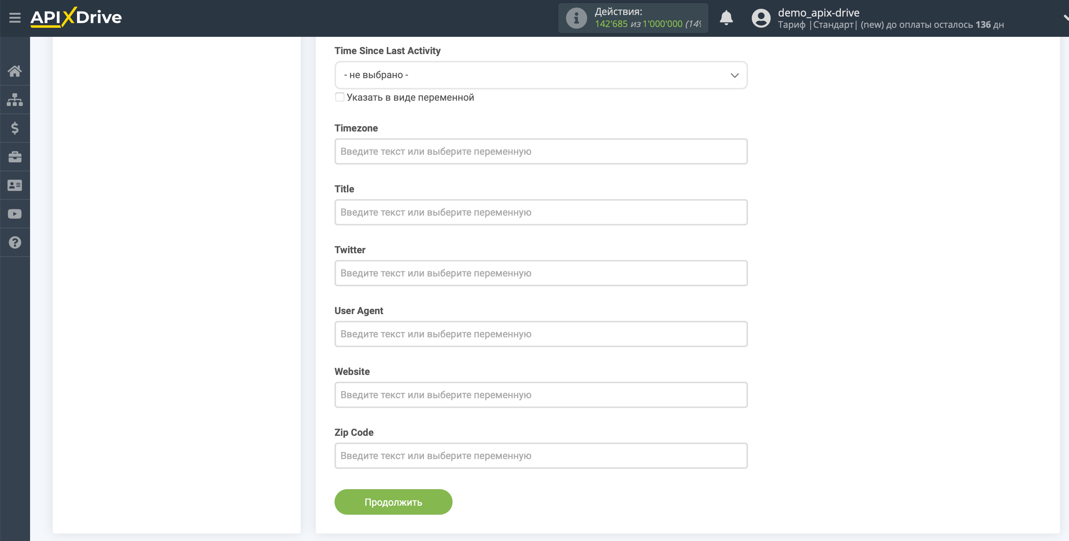Enter value in the Zip Code field
The height and width of the screenshot is (541, 1069).
pyautogui.click(x=541, y=455)
